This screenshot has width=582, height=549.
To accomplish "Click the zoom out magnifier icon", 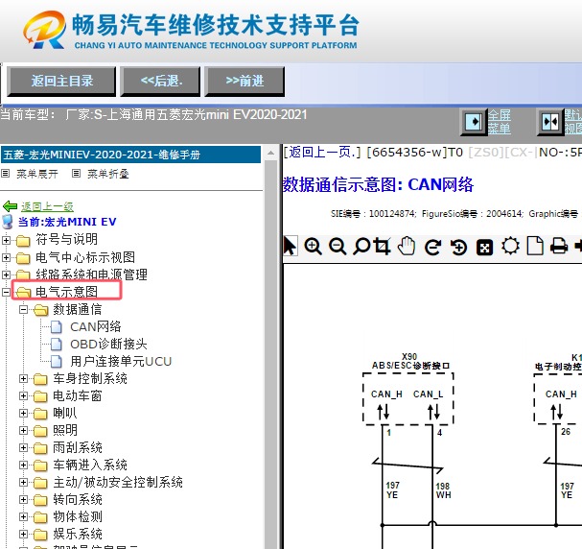I will pos(338,247).
